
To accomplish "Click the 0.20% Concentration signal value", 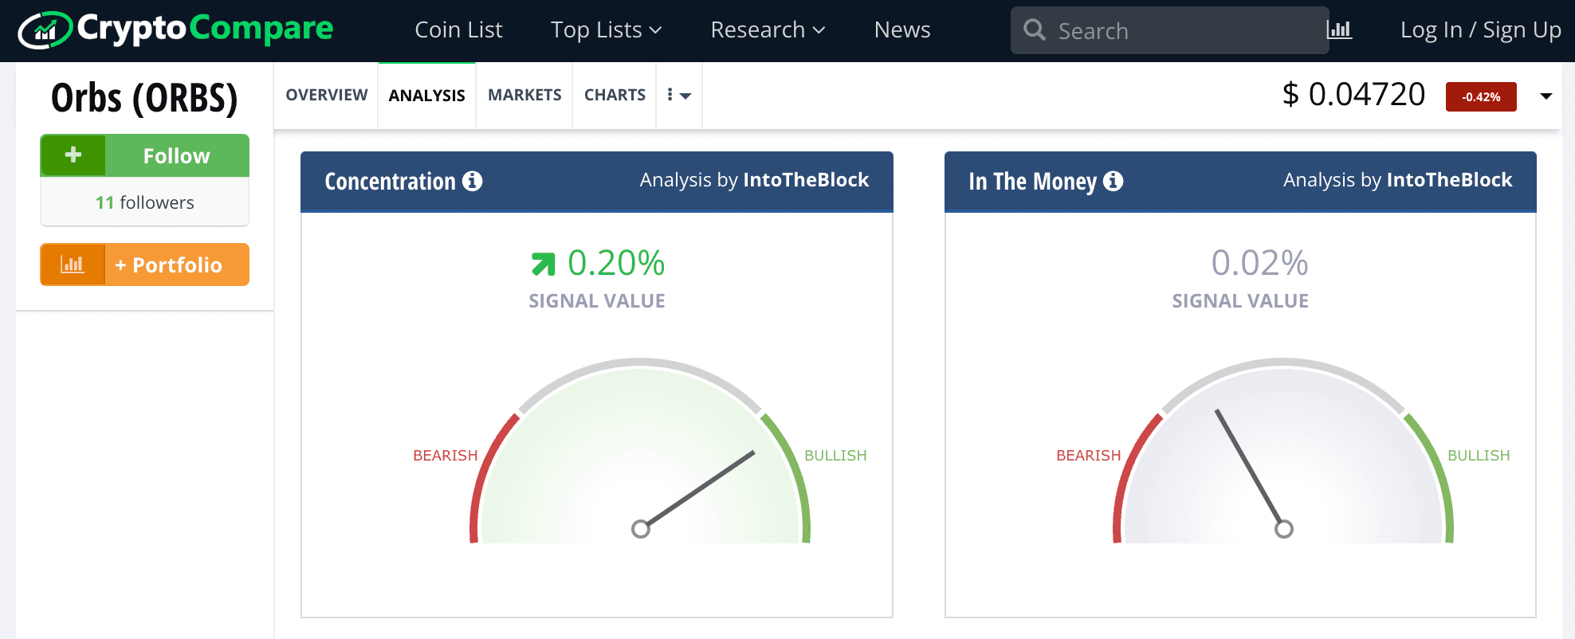I will click(616, 263).
